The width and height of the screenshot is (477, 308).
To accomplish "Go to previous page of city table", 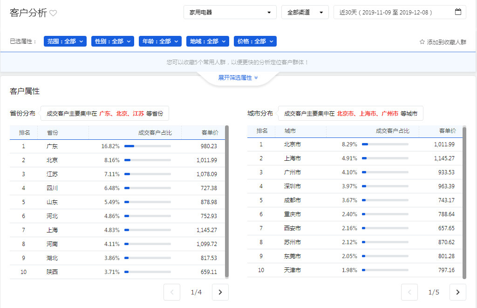I will pyautogui.click(x=409, y=292).
